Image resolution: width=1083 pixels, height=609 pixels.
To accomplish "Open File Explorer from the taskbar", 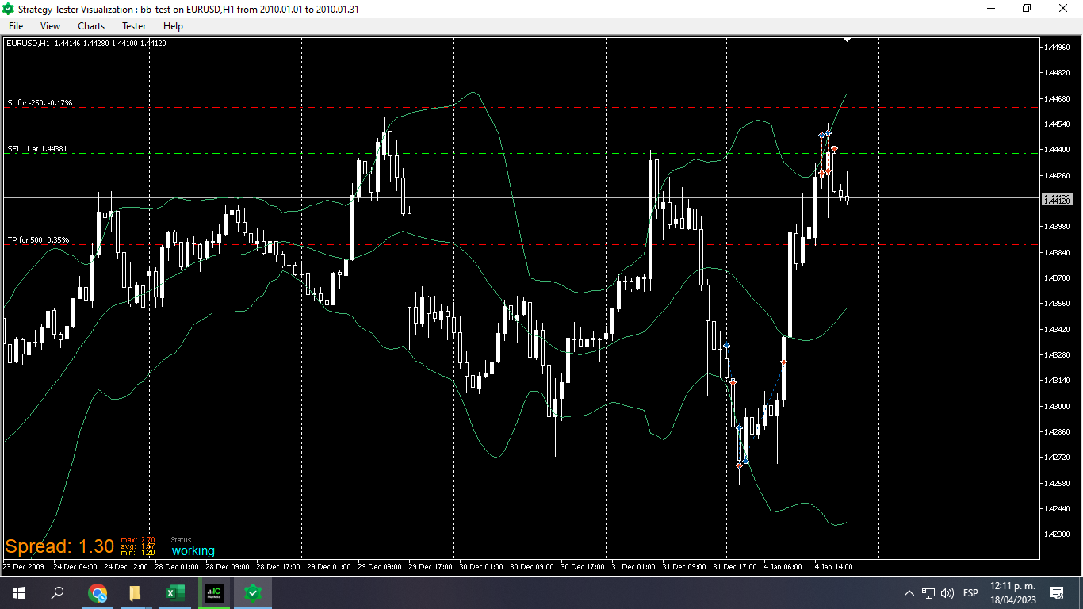I will coord(135,592).
